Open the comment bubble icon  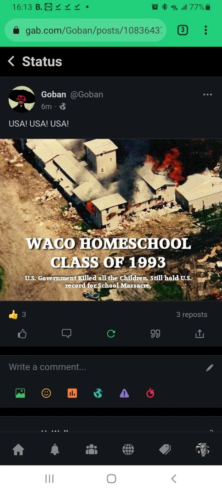tap(67, 334)
